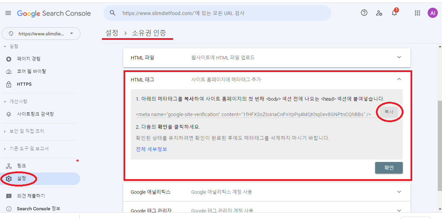Expand the Google 태그 관리자 chevron

[x=399, y=211]
